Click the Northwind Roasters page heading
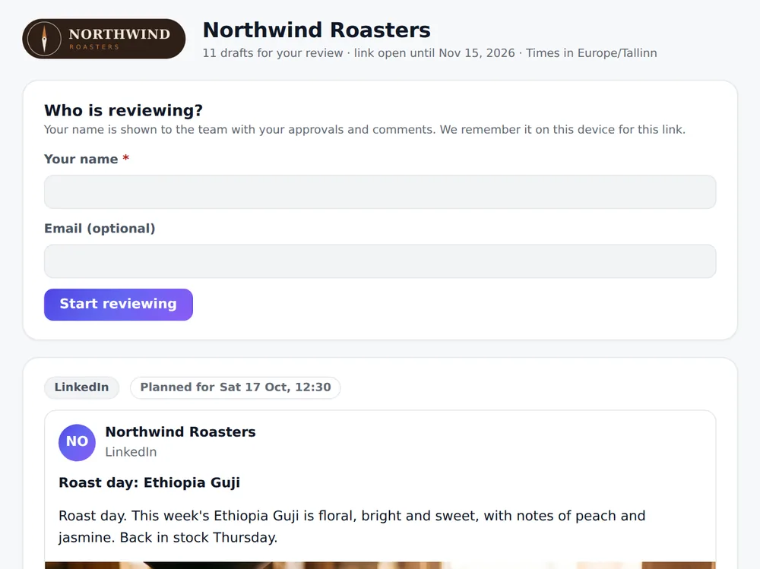 [316, 30]
